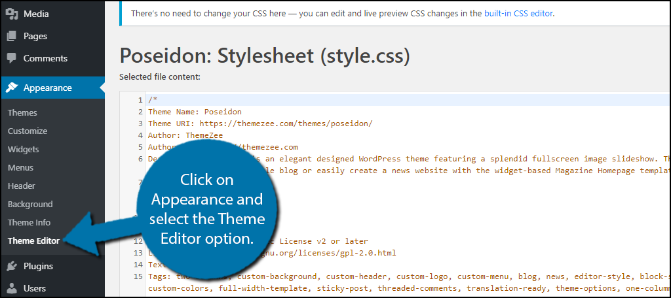Click the Theme URI code line
Image resolution: width=671 pixels, height=298 pixels.
click(260, 124)
